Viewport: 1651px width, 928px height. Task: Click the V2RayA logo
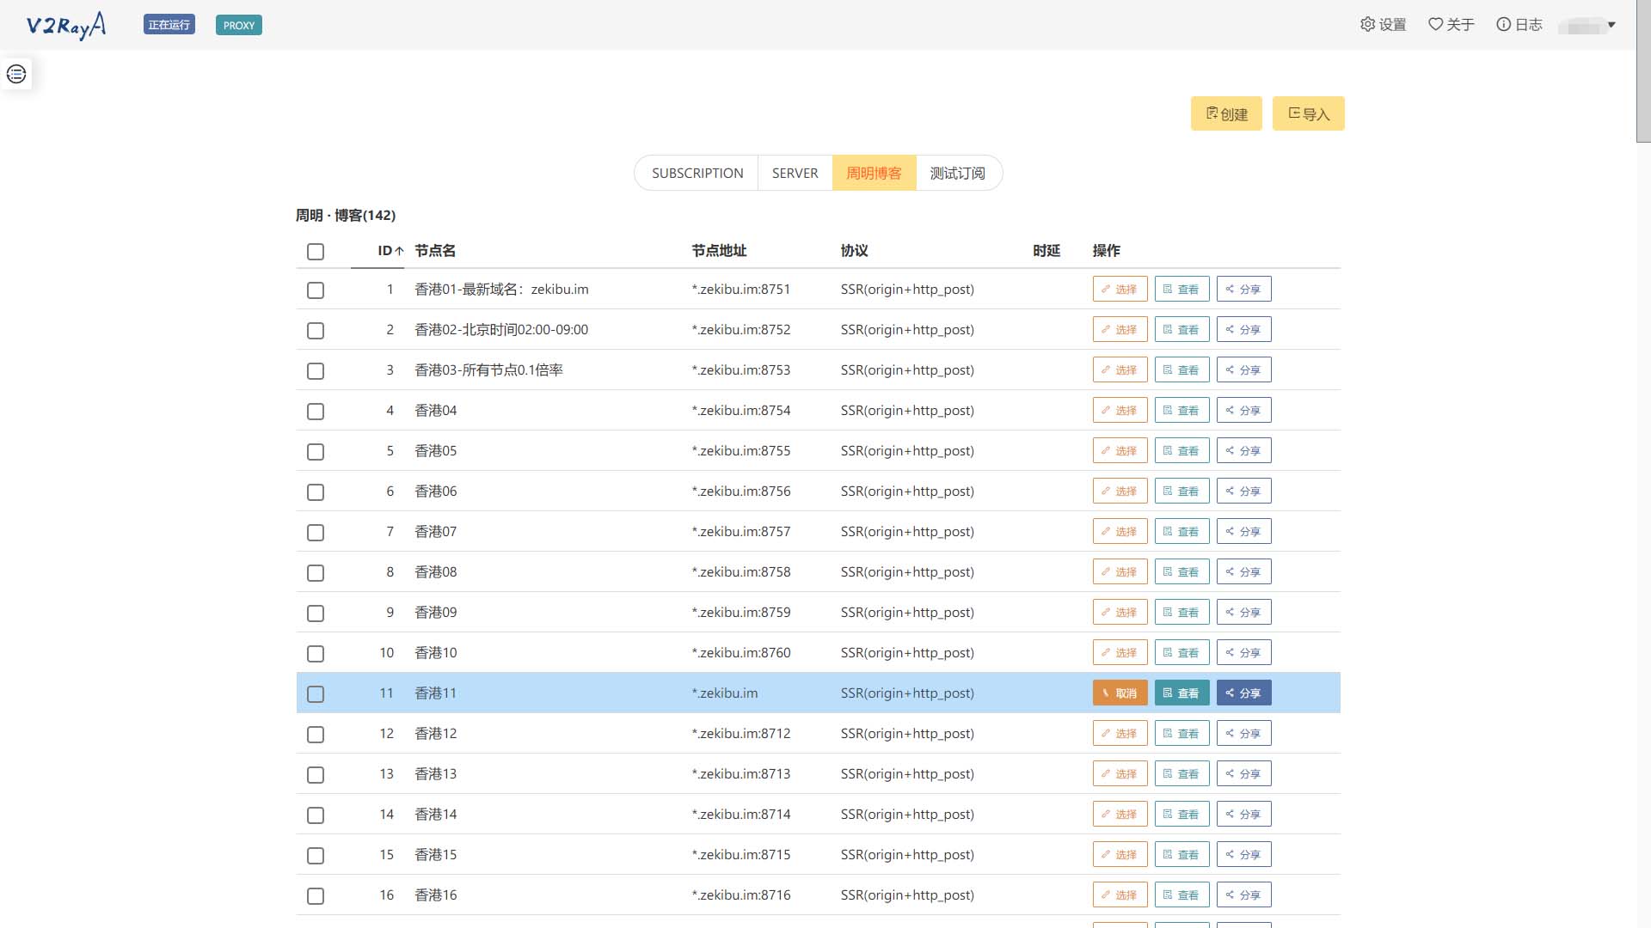66,25
